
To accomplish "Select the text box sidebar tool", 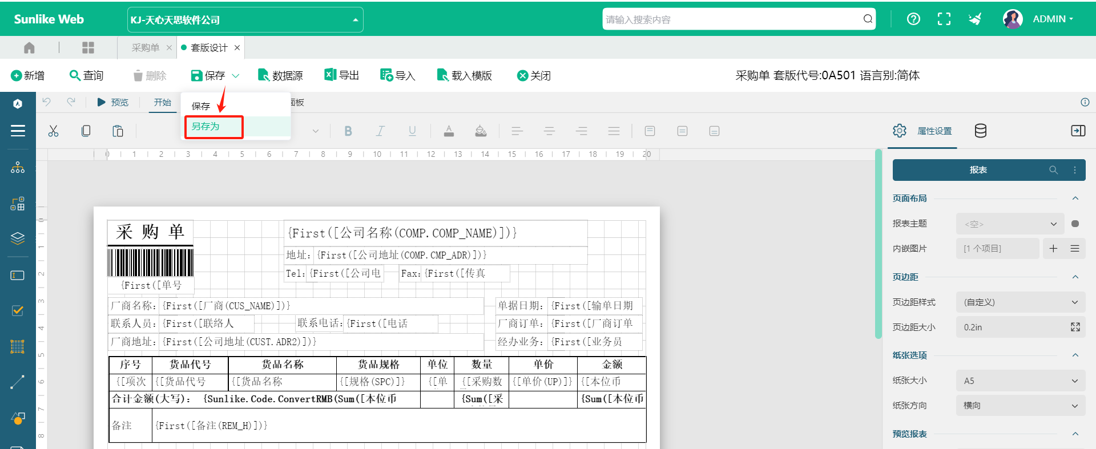I will tap(18, 276).
